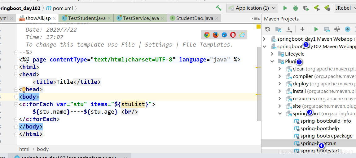Expand the compiler plugin node
The height and width of the screenshot is (158, 356).
click(x=280, y=76)
